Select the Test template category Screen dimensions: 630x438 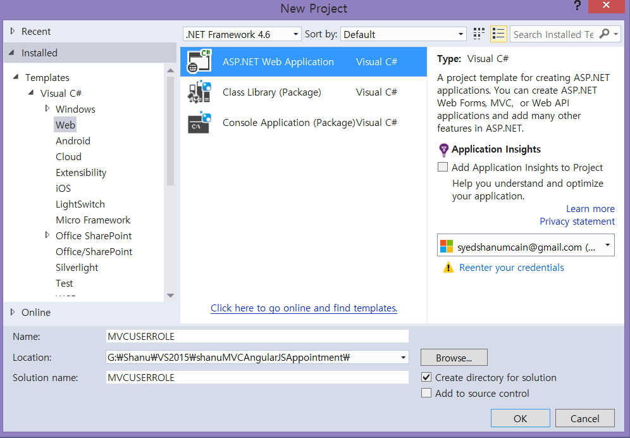click(64, 283)
